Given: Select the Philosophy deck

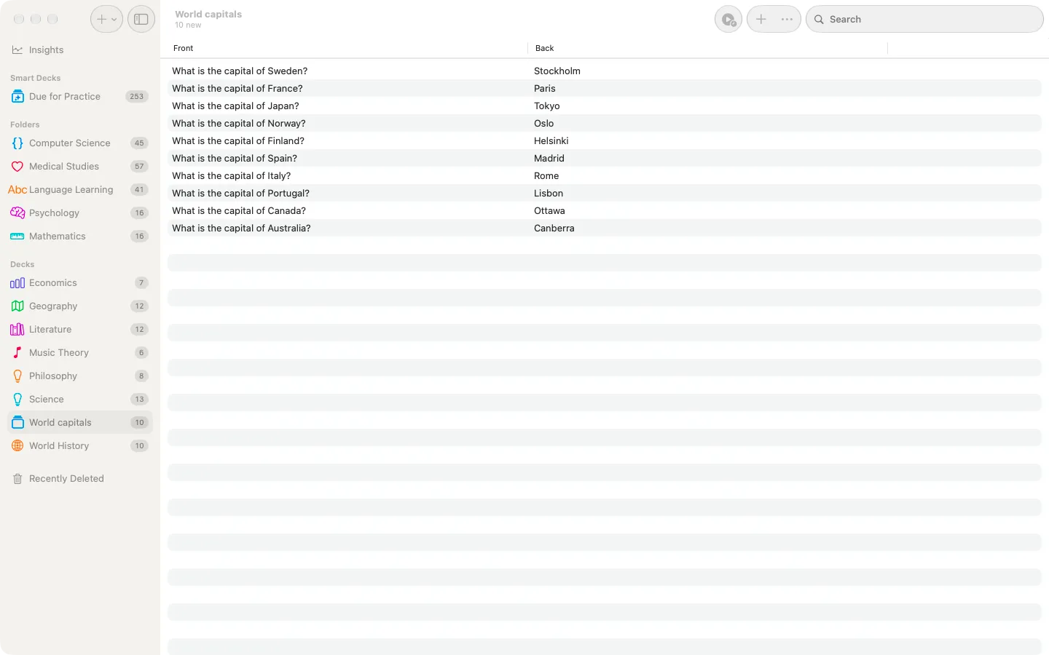Looking at the screenshot, I should [x=80, y=376].
